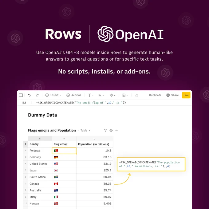Select the Italy flag emoji cell
The width and height of the screenshot is (209, 209).
[x=64, y=197]
